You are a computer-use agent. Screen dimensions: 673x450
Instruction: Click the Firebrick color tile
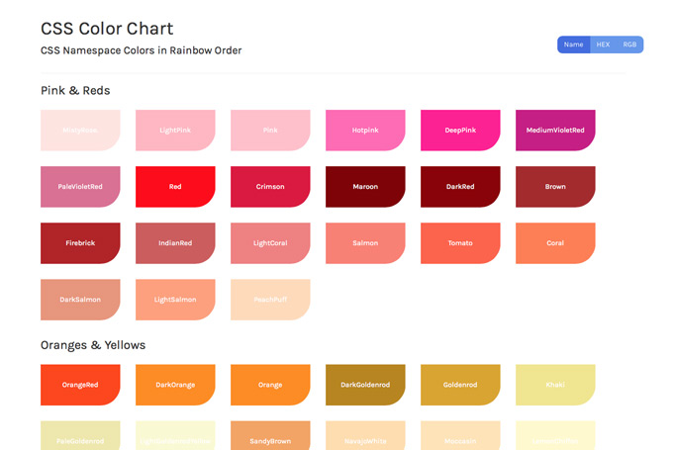[80, 243]
